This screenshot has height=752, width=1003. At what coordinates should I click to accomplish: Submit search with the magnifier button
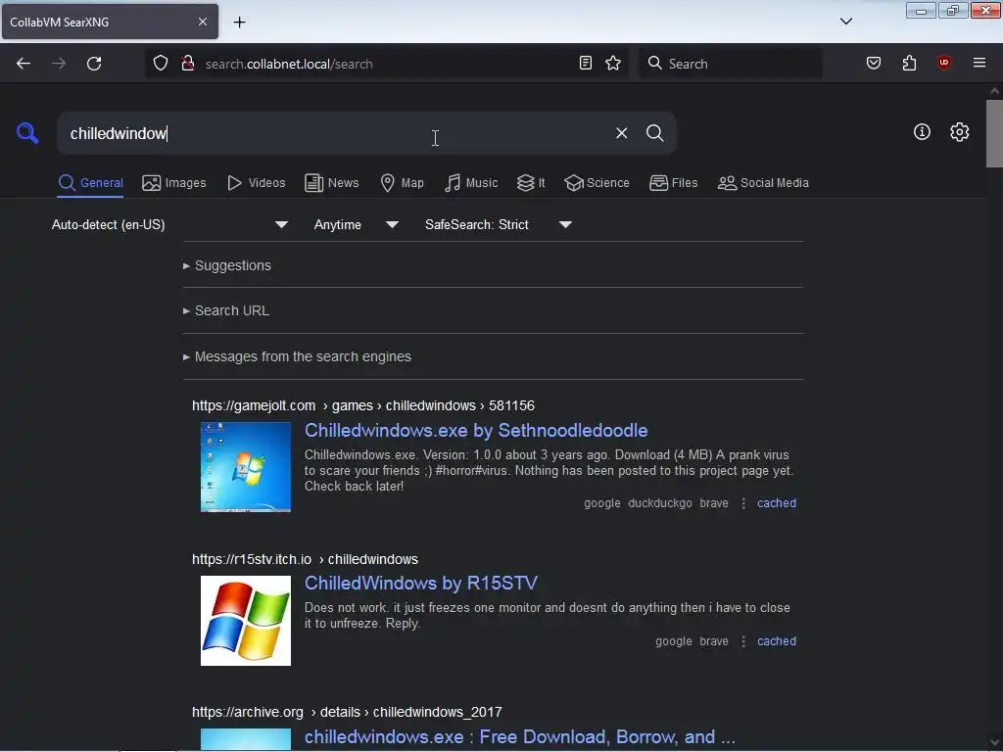[655, 133]
